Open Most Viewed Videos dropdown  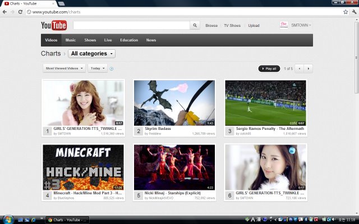(x=64, y=68)
